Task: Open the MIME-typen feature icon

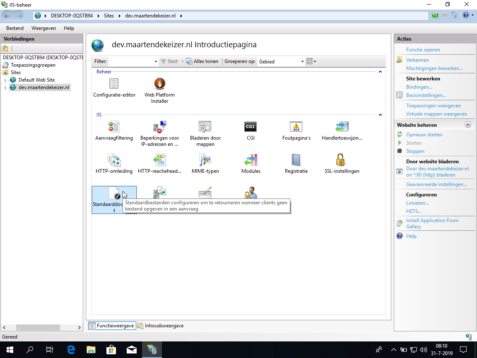Action: (x=205, y=160)
